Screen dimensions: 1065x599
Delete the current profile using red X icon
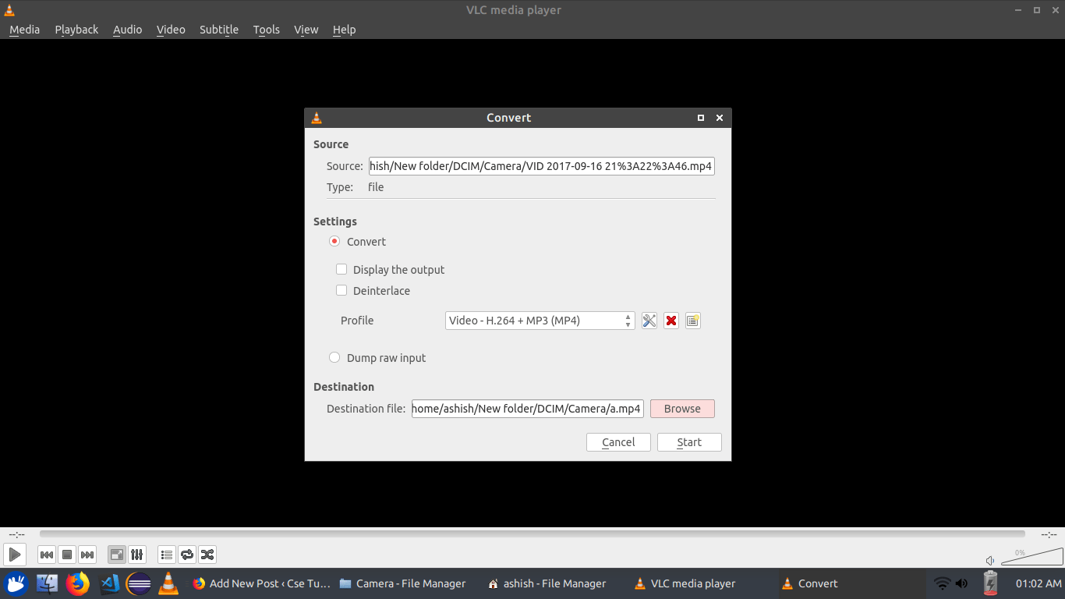[x=670, y=320]
